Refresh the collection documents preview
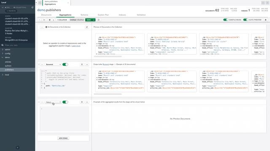 (x=87, y=27)
